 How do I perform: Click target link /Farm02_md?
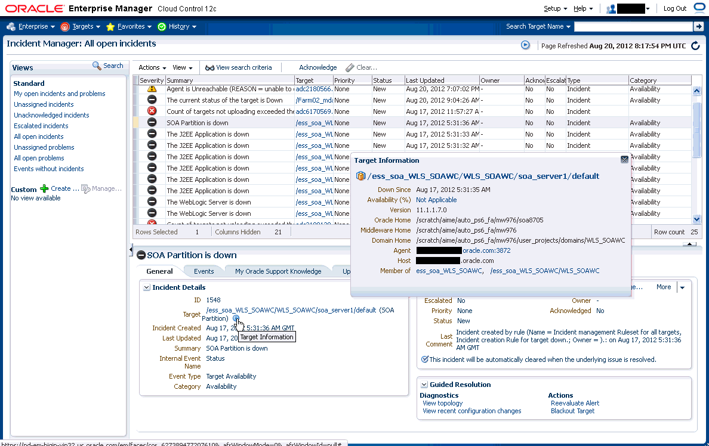click(x=315, y=100)
